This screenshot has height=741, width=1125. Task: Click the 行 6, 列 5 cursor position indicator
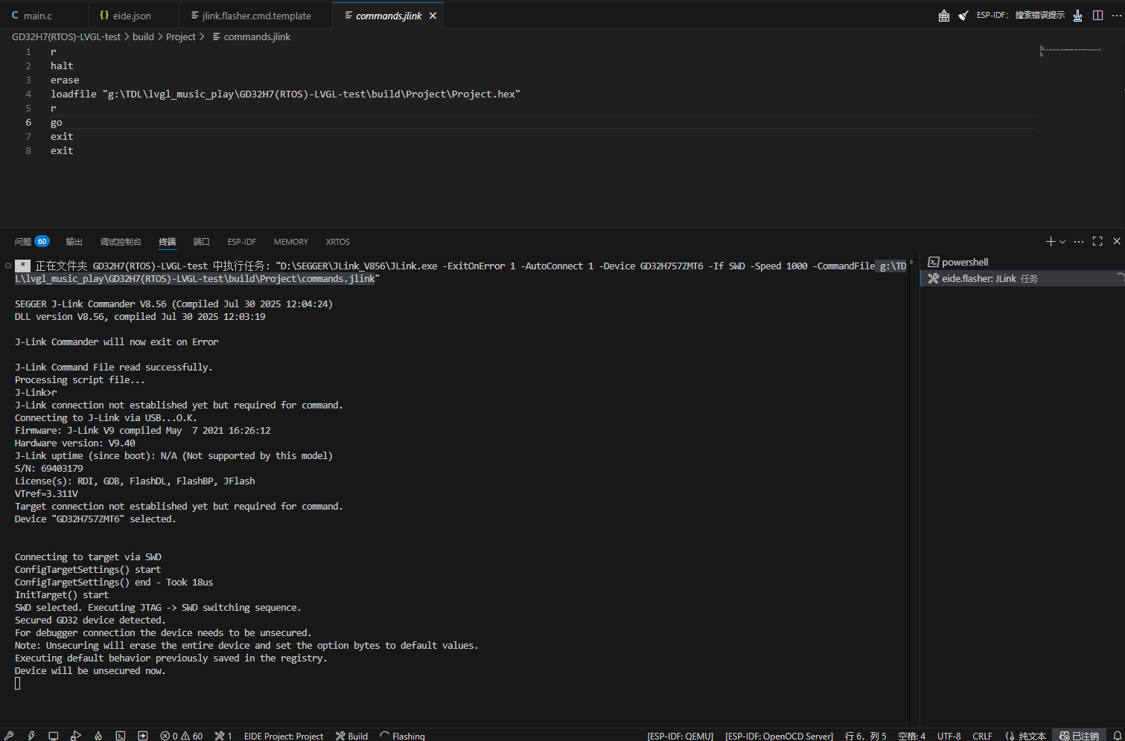point(866,736)
